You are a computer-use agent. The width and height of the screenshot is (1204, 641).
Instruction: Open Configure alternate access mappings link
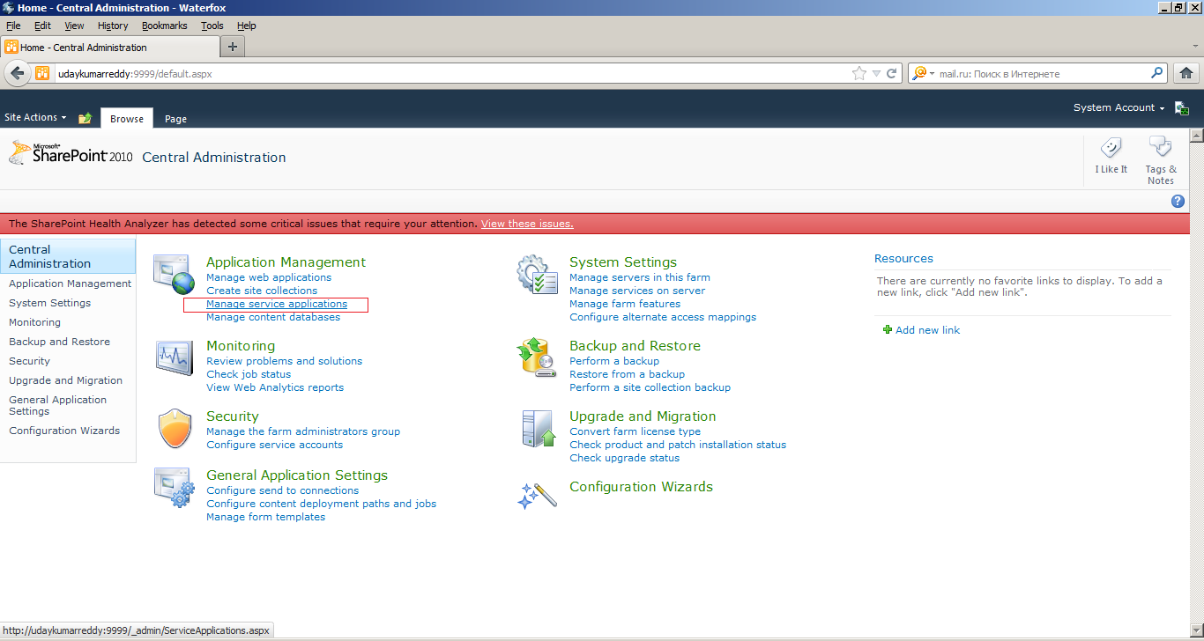(x=663, y=317)
